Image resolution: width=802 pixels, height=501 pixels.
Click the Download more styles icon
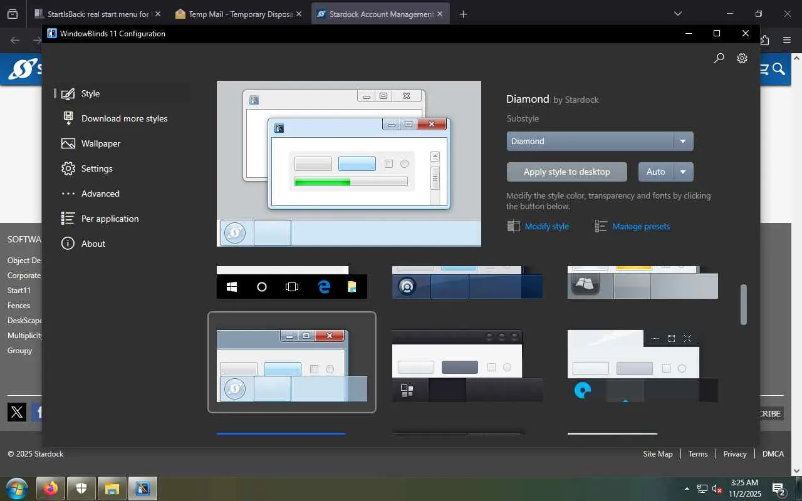(x=68, y=118)
